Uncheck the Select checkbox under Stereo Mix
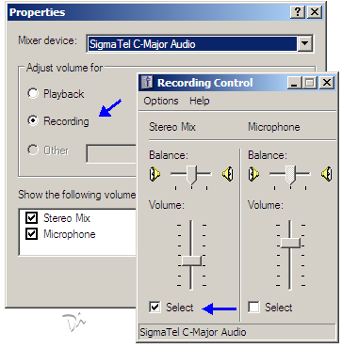The image size is (342, 348). click(155, 308)
